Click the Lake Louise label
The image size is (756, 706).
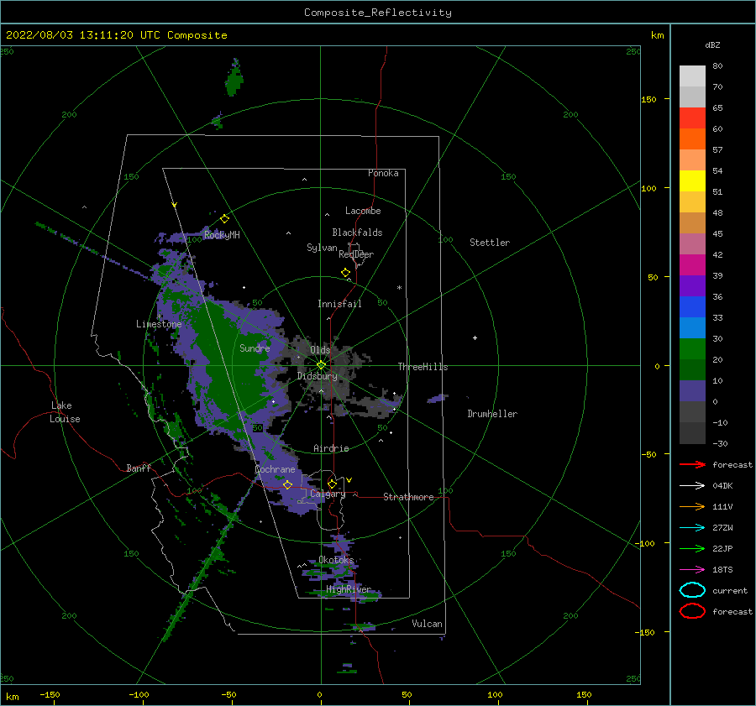66,412
